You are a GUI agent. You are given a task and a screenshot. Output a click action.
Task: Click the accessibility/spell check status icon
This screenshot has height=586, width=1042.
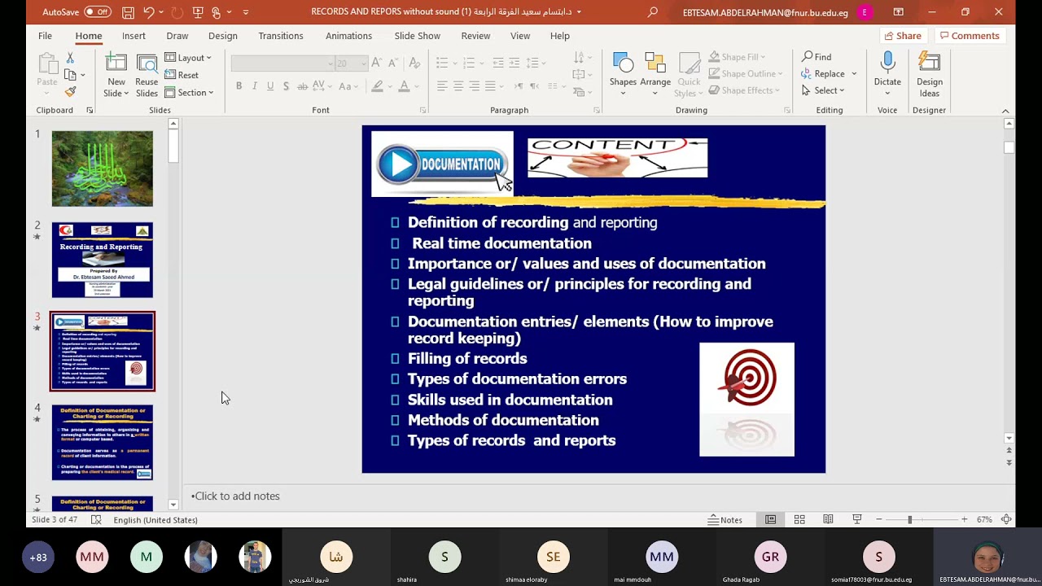coord(96,520)
